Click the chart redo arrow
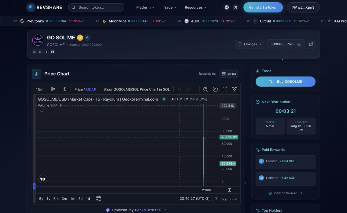347x213 pixels. point(189,89)
